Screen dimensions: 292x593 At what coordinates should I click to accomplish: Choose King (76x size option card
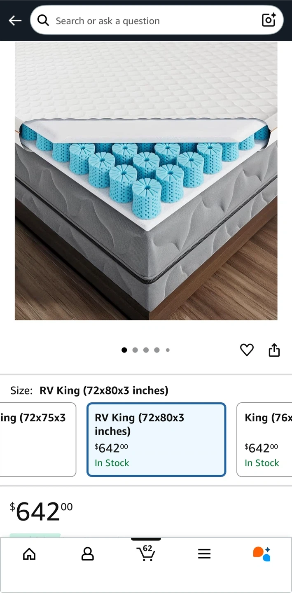click(264, 439)
